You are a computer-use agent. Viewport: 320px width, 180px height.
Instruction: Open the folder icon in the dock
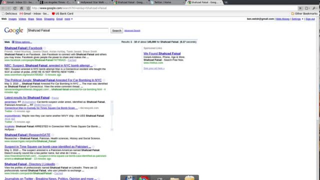[174, 178]
